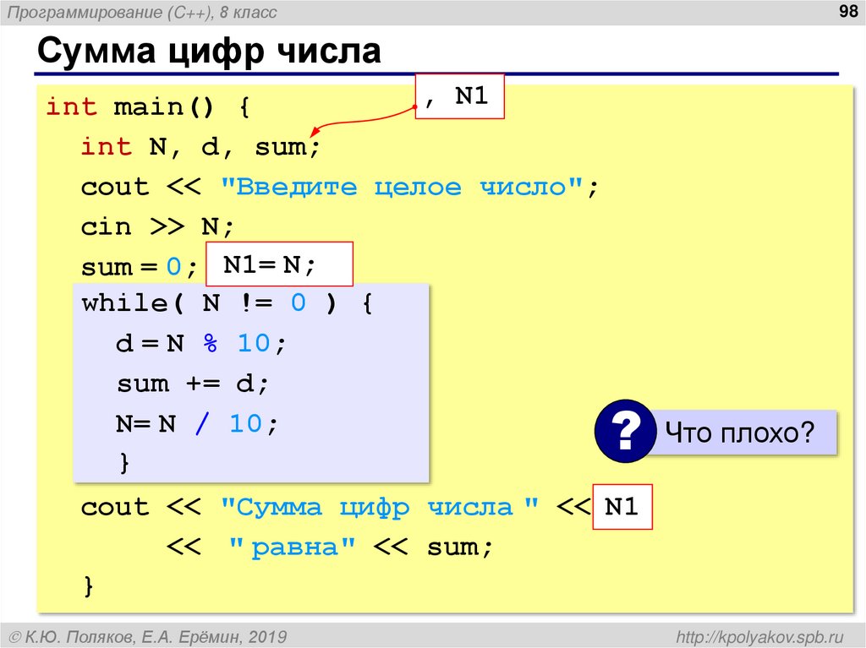Click the string "Сумма цифр числа " in cout
The width and height of the screenshot is (866, 648).
(380, 507)
